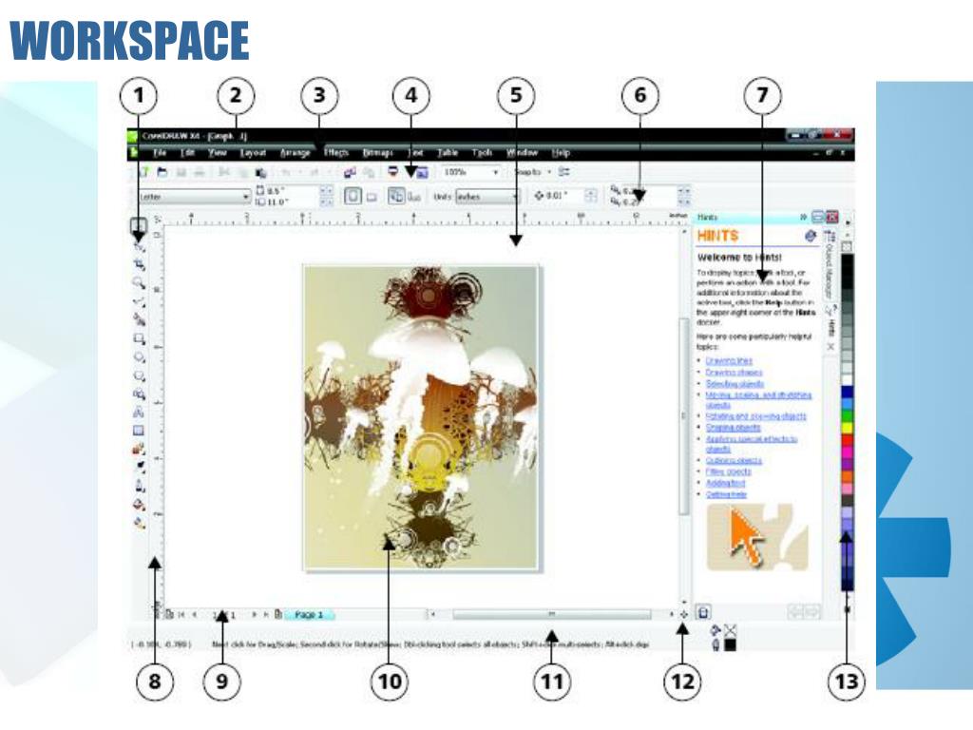Click the New document icon

point(144,172)
